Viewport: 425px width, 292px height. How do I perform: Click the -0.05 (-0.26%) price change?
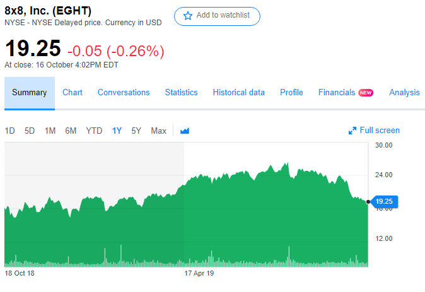click(116, 51)
